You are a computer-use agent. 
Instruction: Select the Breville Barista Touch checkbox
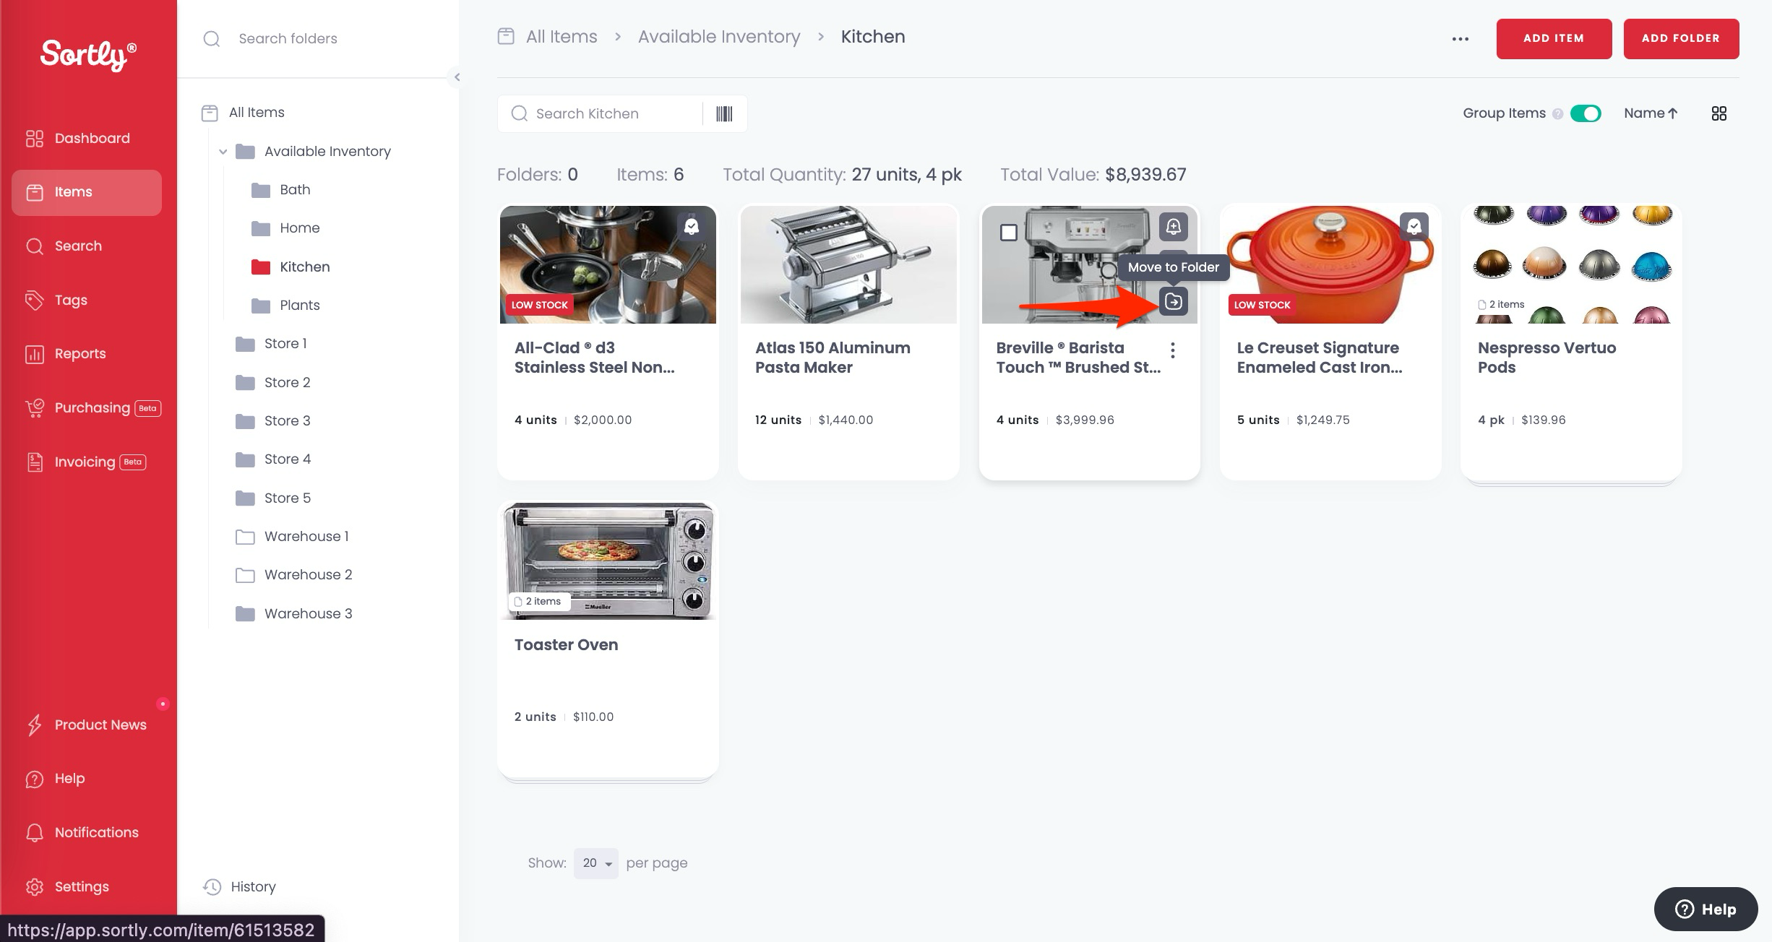pos(1009,233)
